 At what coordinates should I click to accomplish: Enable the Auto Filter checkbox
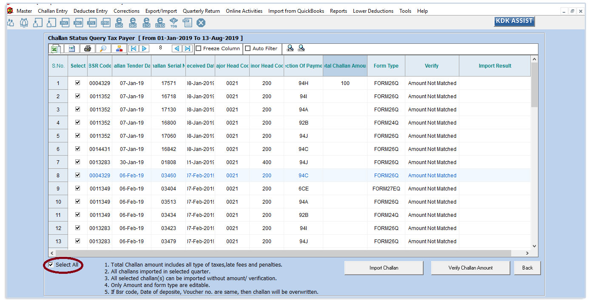(x=248, y=48)
